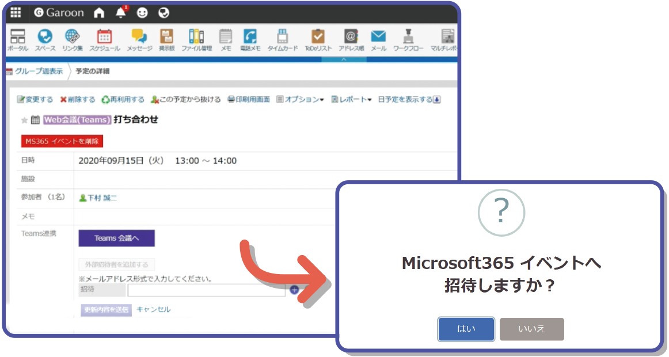This screenshot has height=357, width=669.
Task: Click the download arrow next to 日予定を表示する
Action: [x=438, y=98]
